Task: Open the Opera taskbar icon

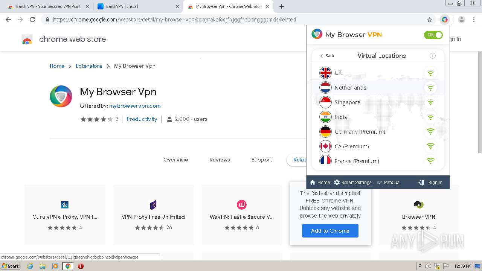Action: click(81, 266)
